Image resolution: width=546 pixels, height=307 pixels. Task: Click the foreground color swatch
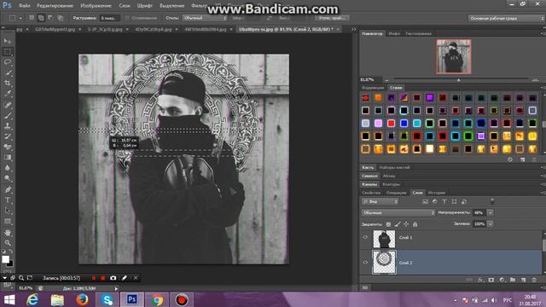(x=5, y=259)
